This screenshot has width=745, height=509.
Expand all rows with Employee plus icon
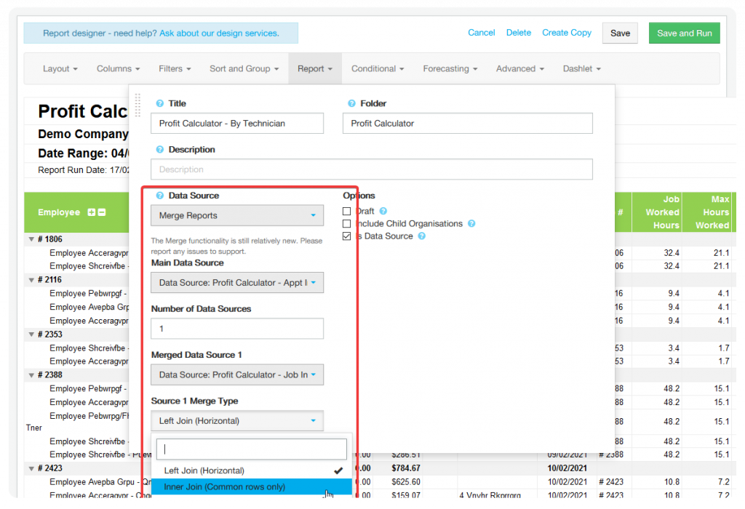coord(91,212)
